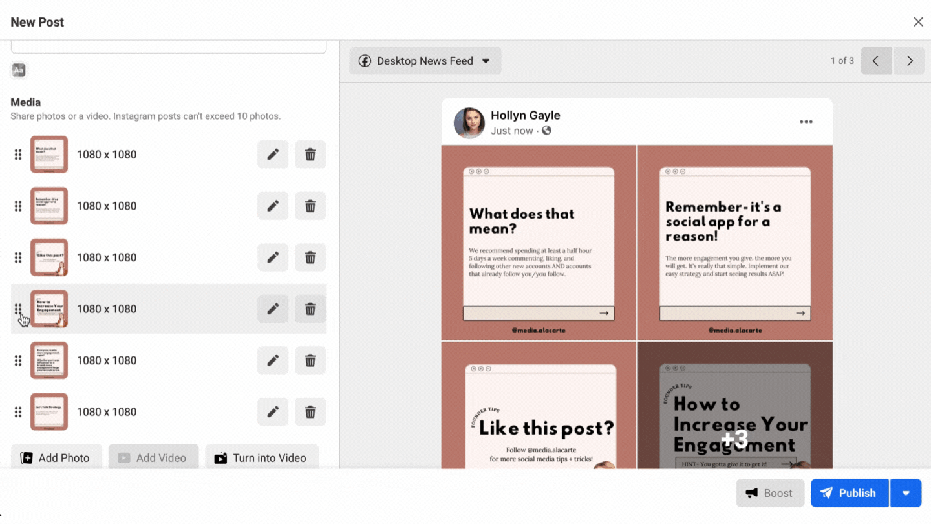This screenshot has width=931, height=524.
Task: Click drag handle of highlighted 'How to Increase' row
Action: (x=18, y=309)
